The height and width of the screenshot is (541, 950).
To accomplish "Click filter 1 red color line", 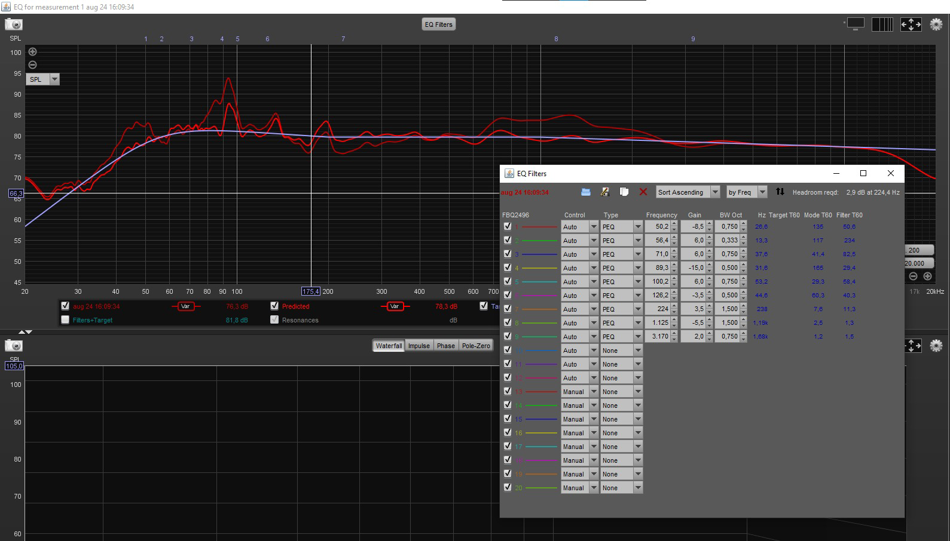I will coord(540,227).
